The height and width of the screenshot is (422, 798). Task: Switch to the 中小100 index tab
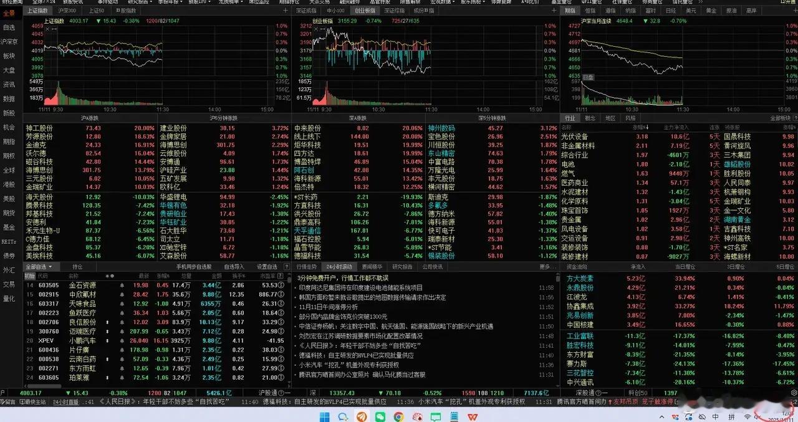[335, 11]
